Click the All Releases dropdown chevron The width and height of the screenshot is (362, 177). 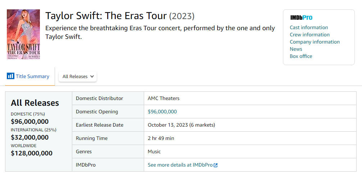point(92,76)
